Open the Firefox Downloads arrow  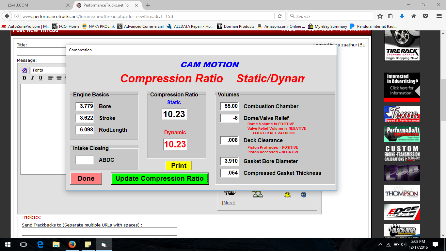[x=402, y=16]
